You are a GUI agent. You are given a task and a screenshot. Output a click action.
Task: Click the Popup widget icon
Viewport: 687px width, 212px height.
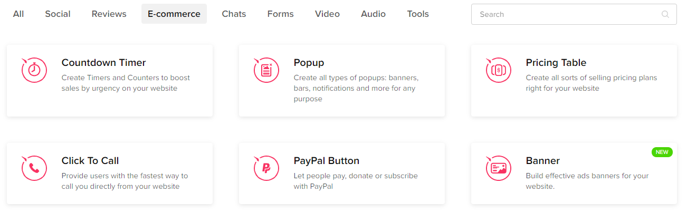tap(266, 70)
